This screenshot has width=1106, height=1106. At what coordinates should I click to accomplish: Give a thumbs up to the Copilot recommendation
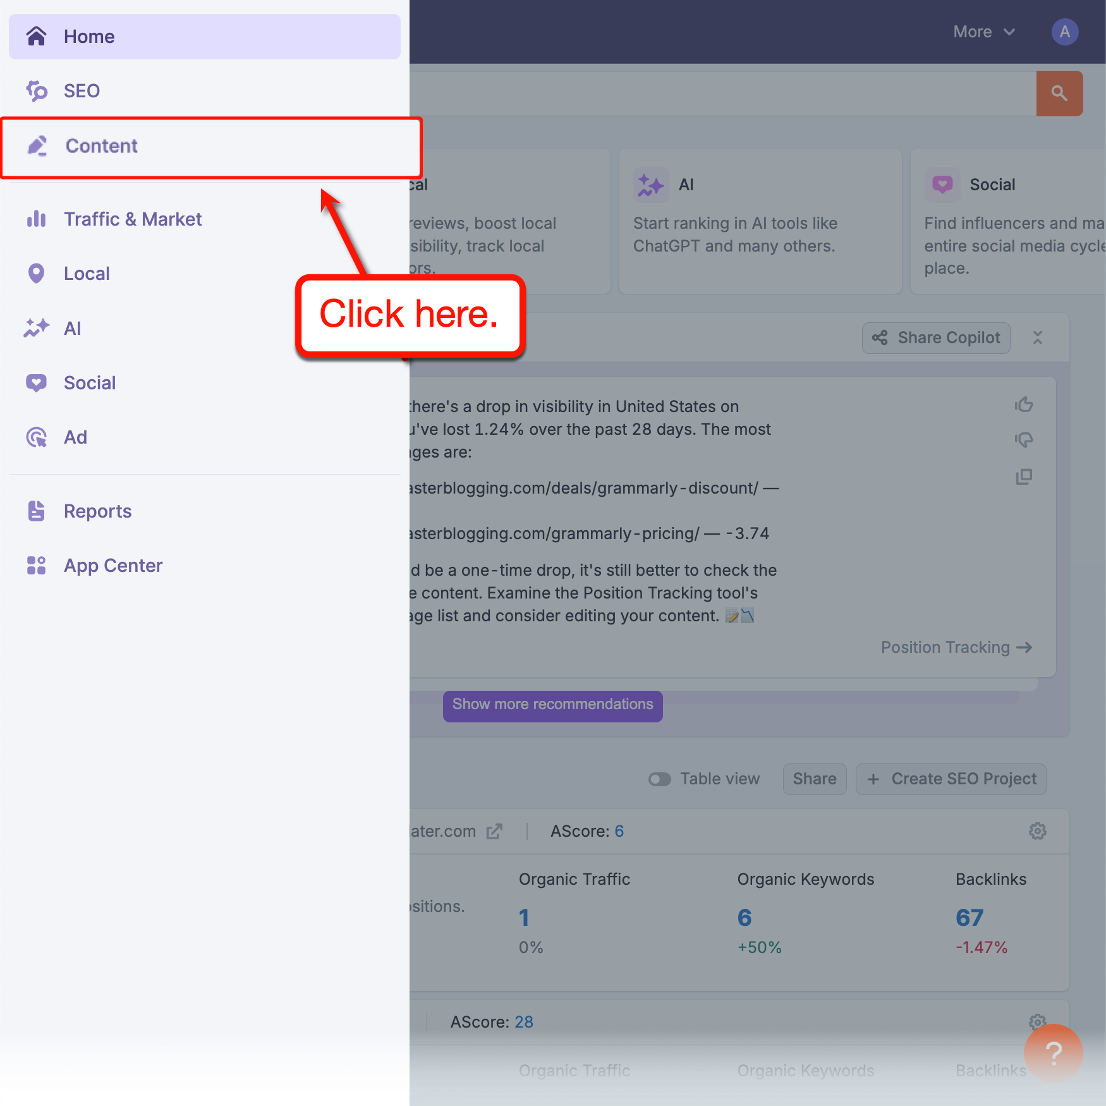pyautogui.click(x=1024, y=404)
